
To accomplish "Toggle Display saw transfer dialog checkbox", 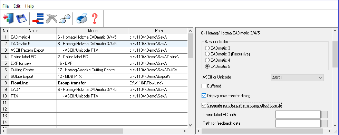I will (x=204, y=95).
